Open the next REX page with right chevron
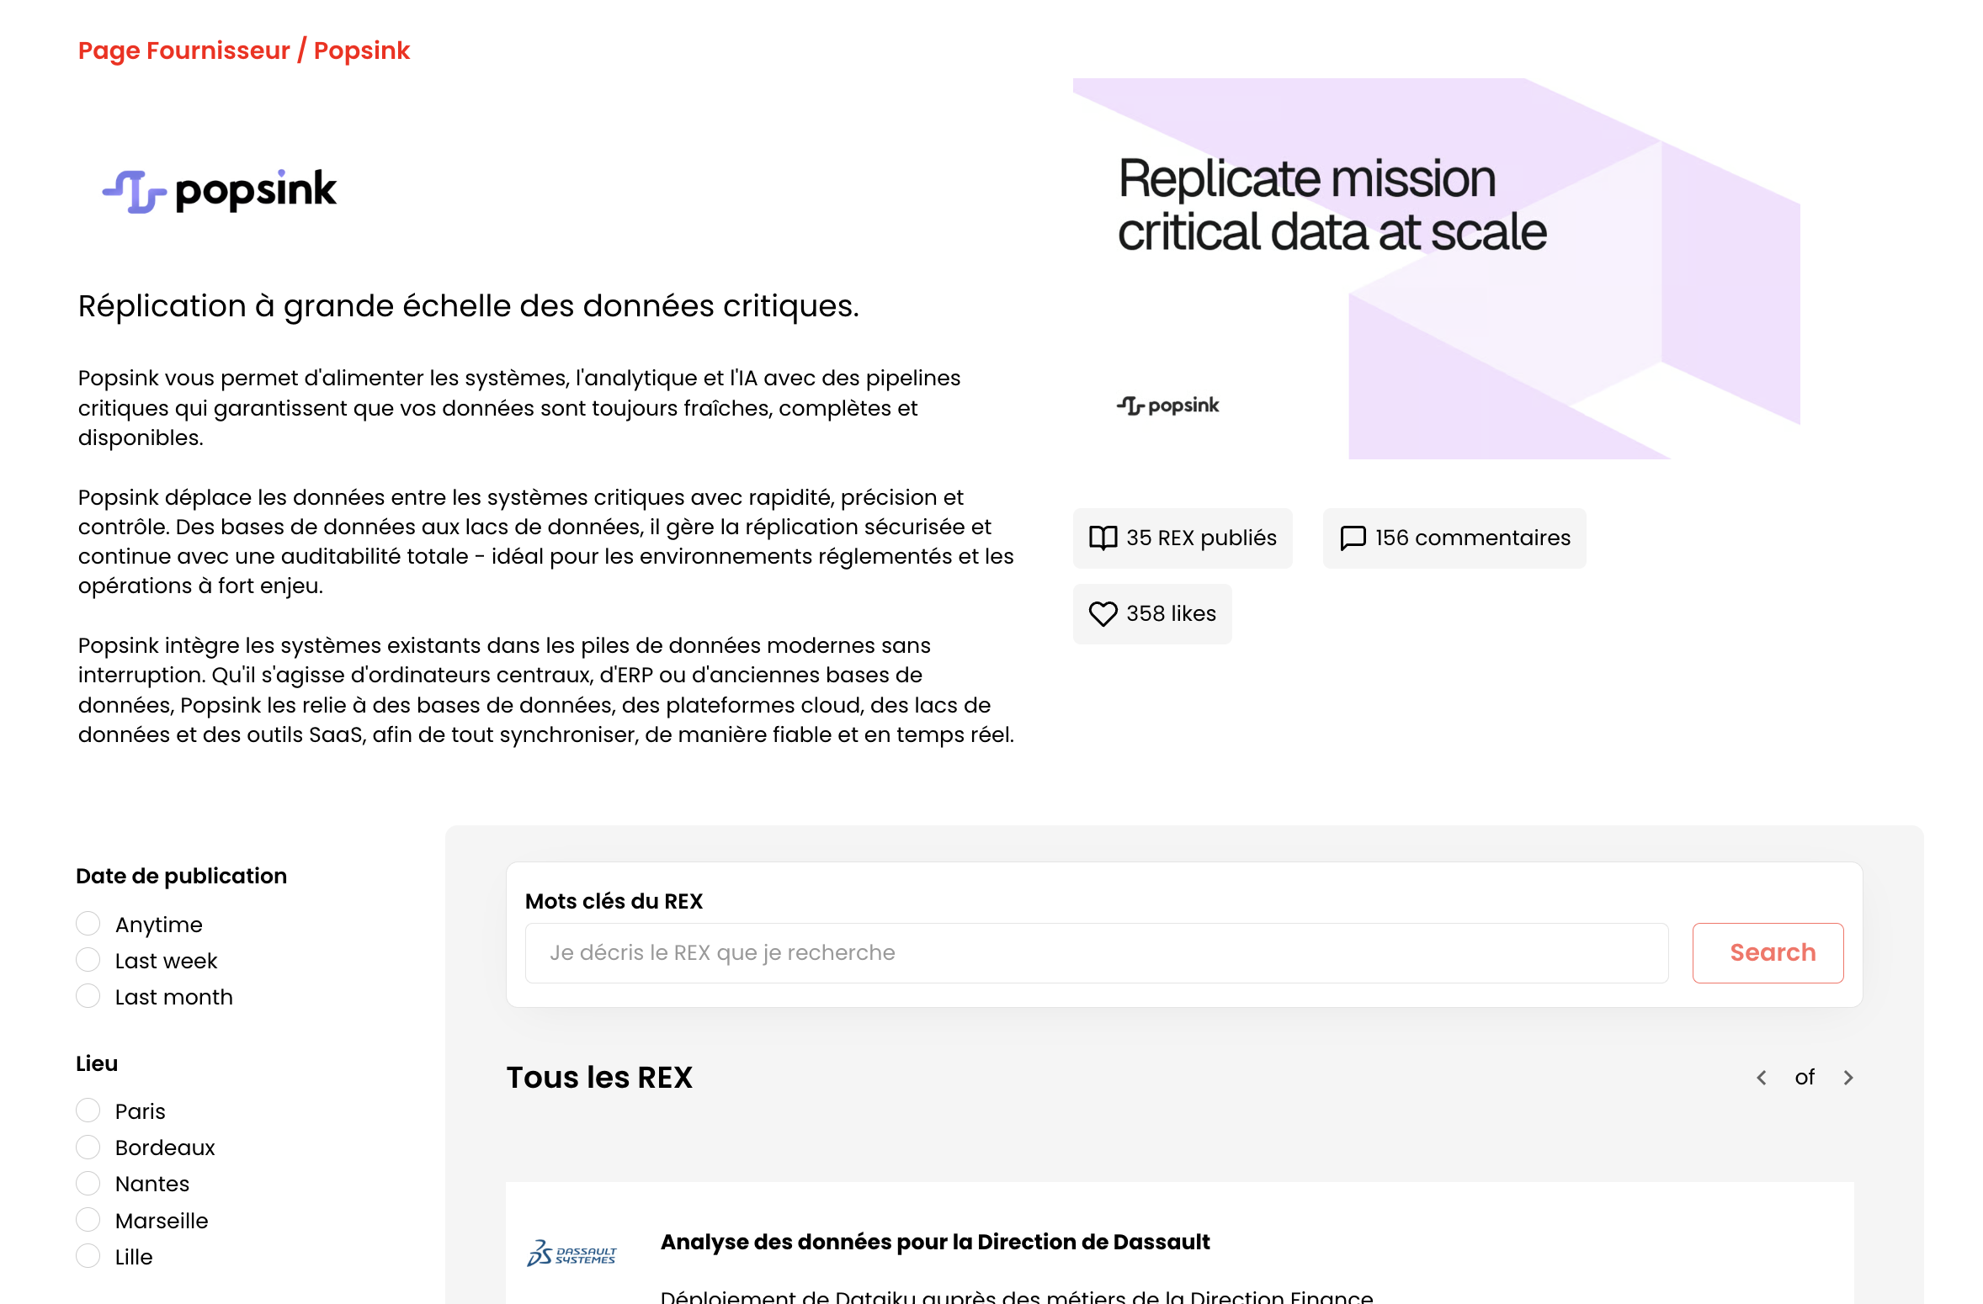The width and height of the screenshot is (1983, 1304). coord(1848,1078)
